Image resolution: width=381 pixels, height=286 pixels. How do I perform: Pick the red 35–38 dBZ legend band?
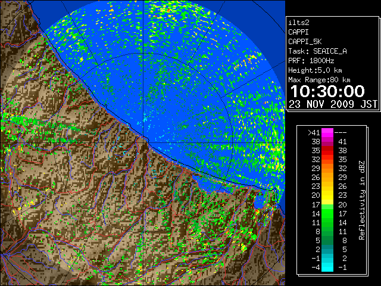point(327,151)
